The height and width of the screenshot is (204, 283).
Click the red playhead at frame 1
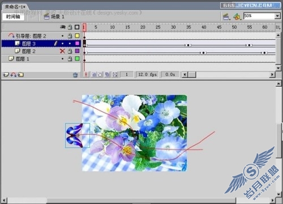click(84, 27)
